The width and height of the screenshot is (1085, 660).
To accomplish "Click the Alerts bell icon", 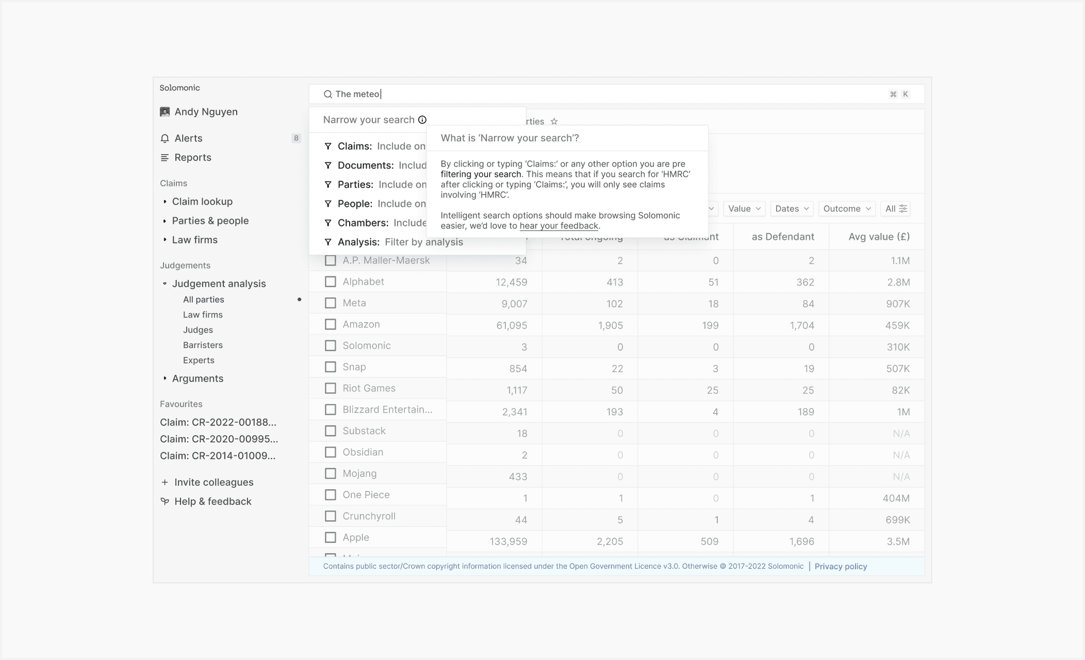I will click(x=165, y=138).
